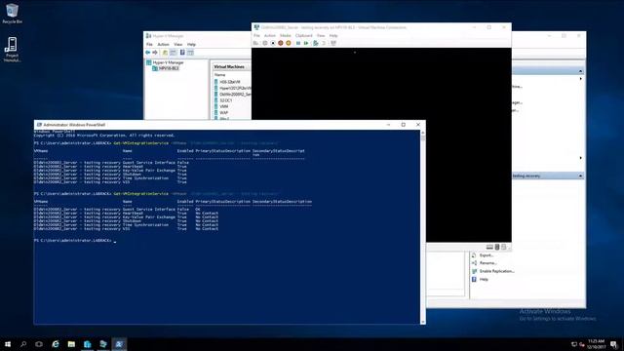Maximize the PowerShell window

click(403, 125)
